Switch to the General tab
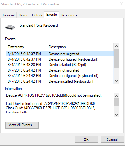This screenshot has height=146, width=125. point(9,15)
